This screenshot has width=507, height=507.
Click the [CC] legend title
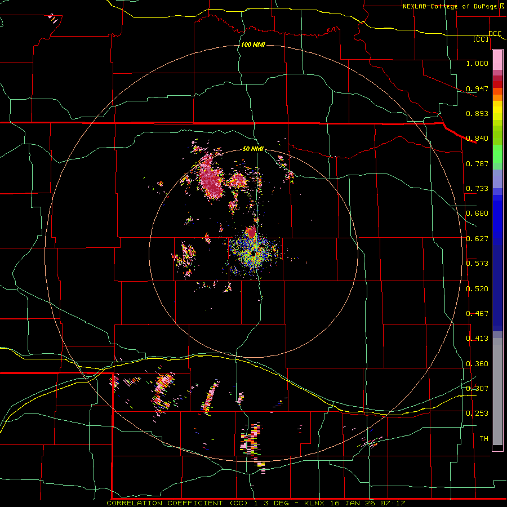tap(481, 39)
